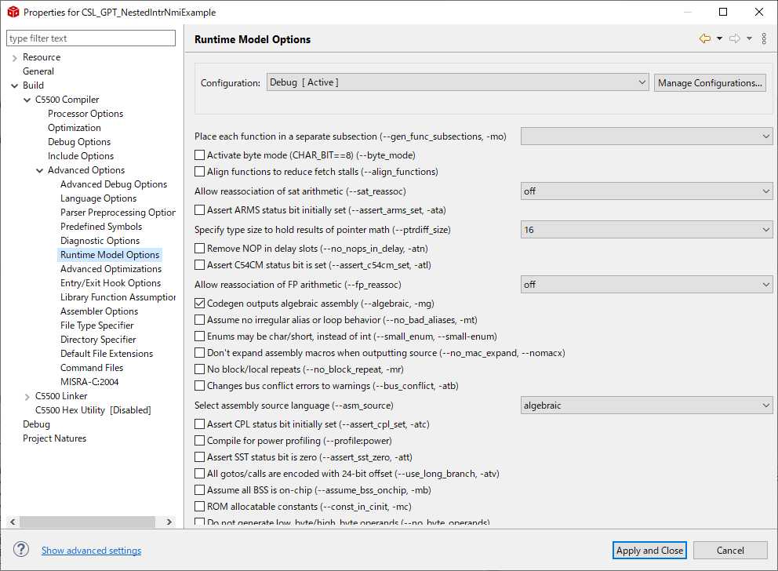Click the tree's horizontal scrollbar thumb
778x571 pixels.
coord(85,522)
